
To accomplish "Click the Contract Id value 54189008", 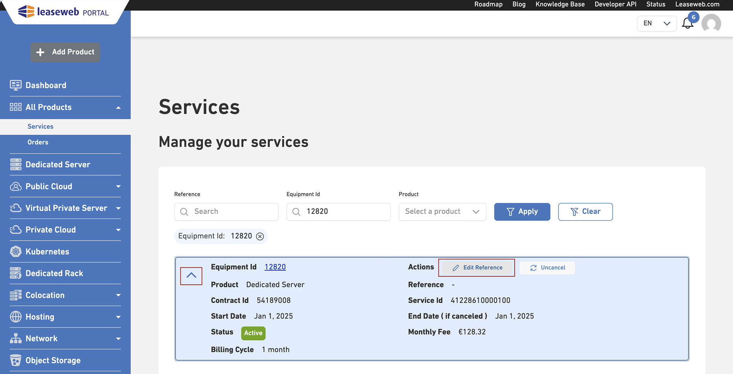I will (x=274, y=301).
